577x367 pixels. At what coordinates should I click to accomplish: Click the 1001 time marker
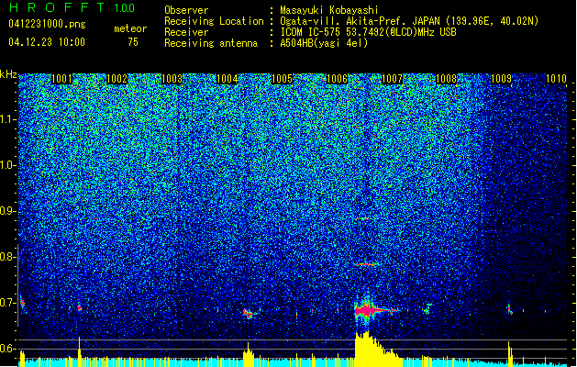[x=61, y=79]
